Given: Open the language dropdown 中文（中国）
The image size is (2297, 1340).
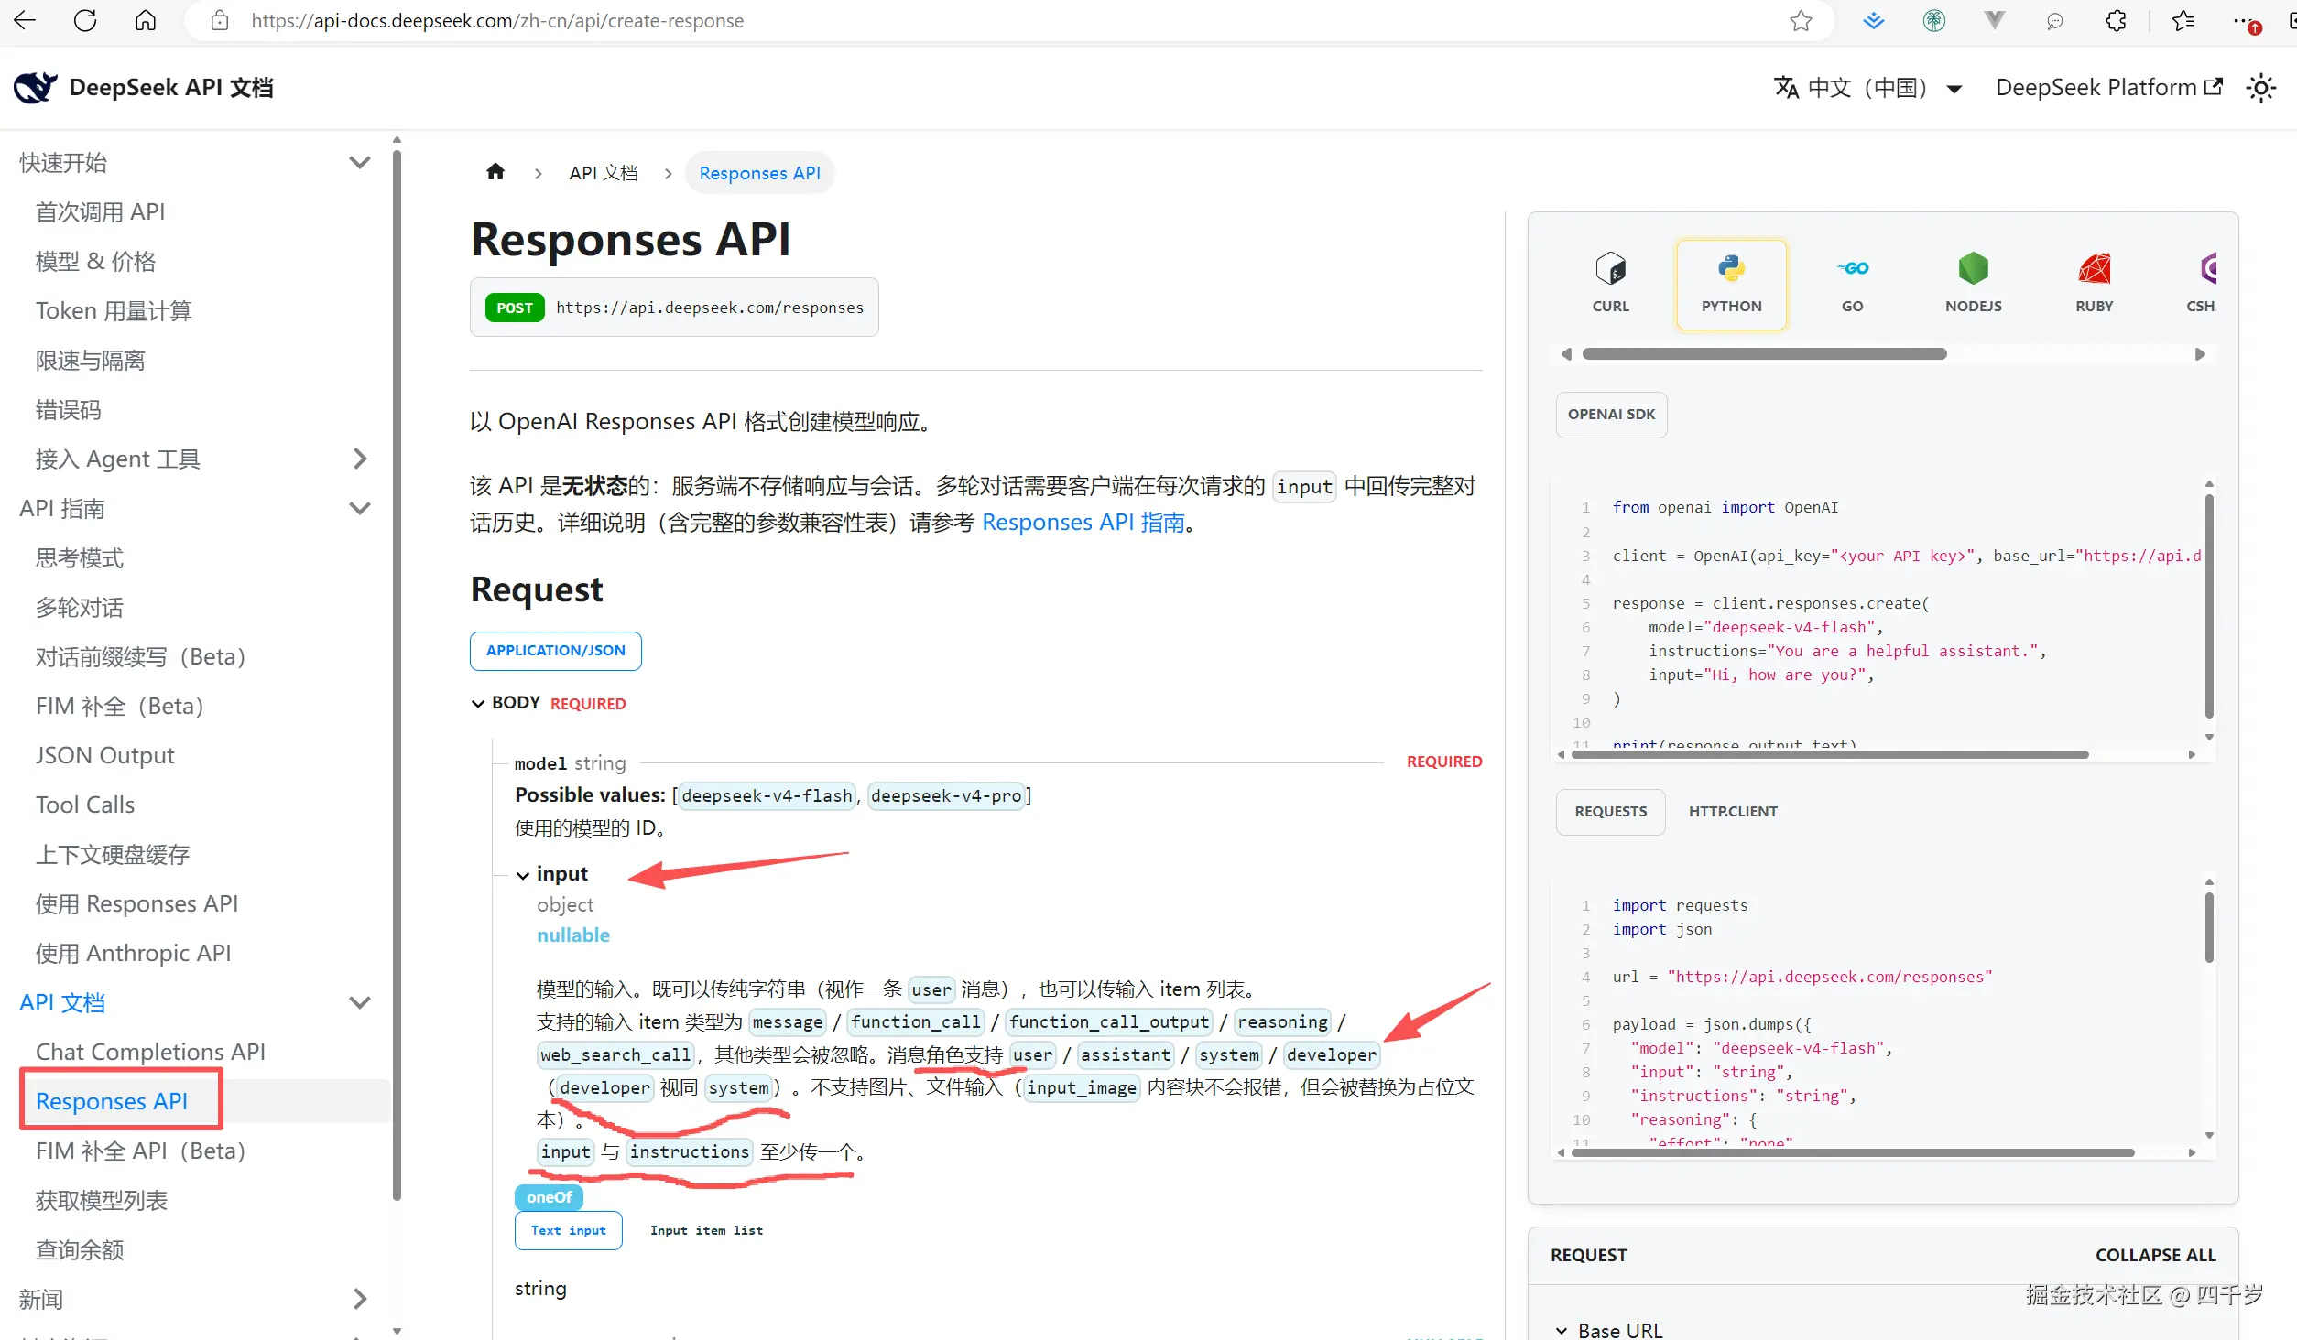Looking at the screenshot, I should (x=1868, y=88).
